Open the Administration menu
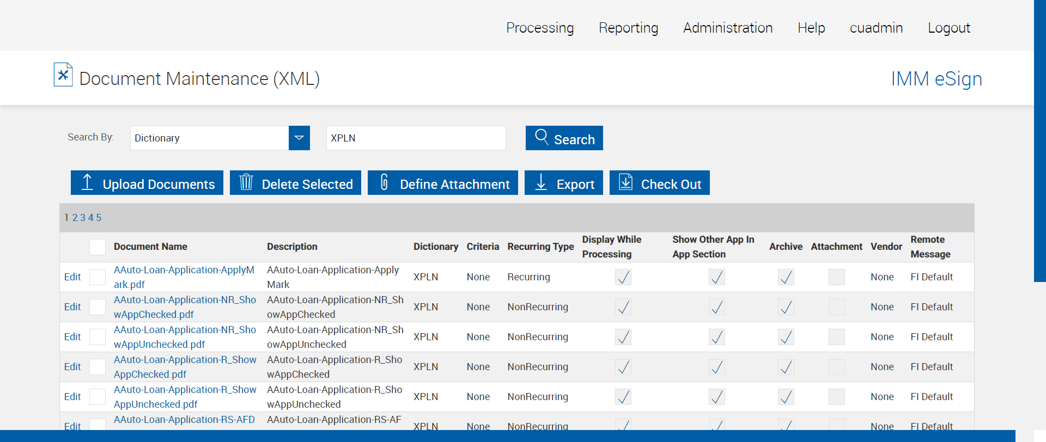 (727, 28)
